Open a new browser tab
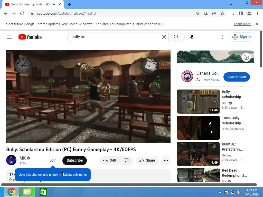 pos(69,5)
